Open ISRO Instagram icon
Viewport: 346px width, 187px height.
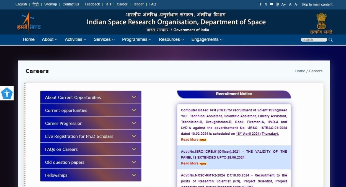click(277, 4)
